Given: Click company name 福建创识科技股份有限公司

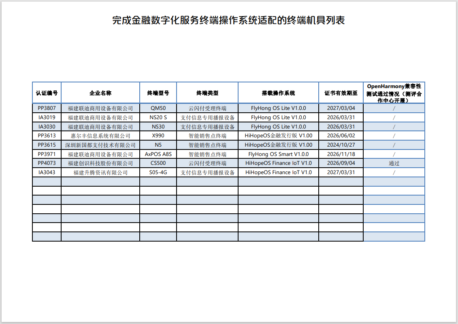Looking at the screenshot, I should pyautogui.click(x=100, y=163).
